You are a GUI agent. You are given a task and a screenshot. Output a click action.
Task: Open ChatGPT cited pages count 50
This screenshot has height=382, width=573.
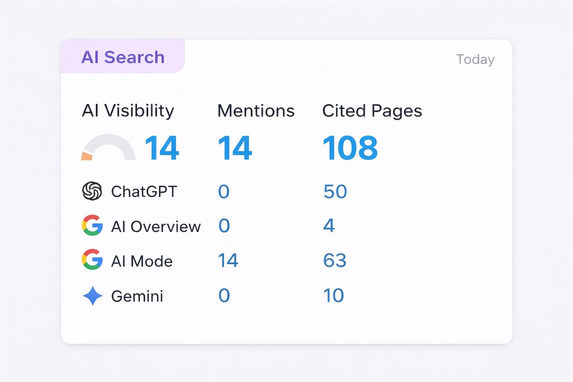click(x=335, y=191)
